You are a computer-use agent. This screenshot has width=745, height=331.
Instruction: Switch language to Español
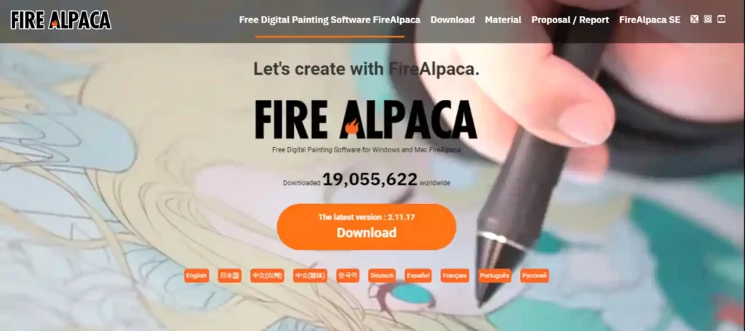pyautogui.click(x=418, y=276)
